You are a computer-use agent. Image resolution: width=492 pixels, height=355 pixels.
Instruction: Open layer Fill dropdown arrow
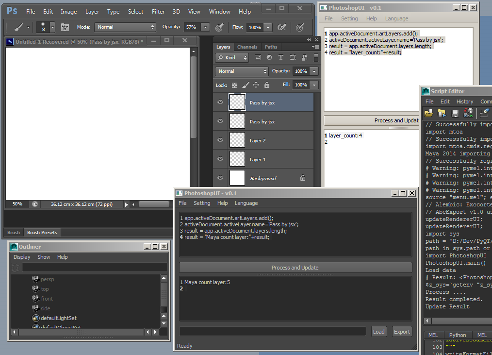click(x=314, y=85)
